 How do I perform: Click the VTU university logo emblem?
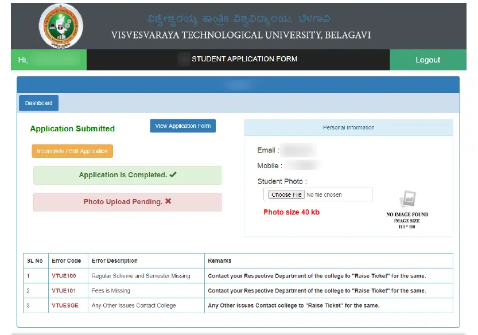point(61,26)
